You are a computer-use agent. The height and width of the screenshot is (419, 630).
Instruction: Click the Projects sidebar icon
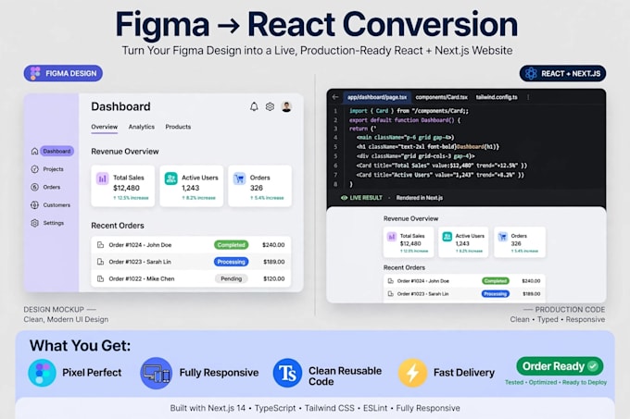[x=35, y=169]
